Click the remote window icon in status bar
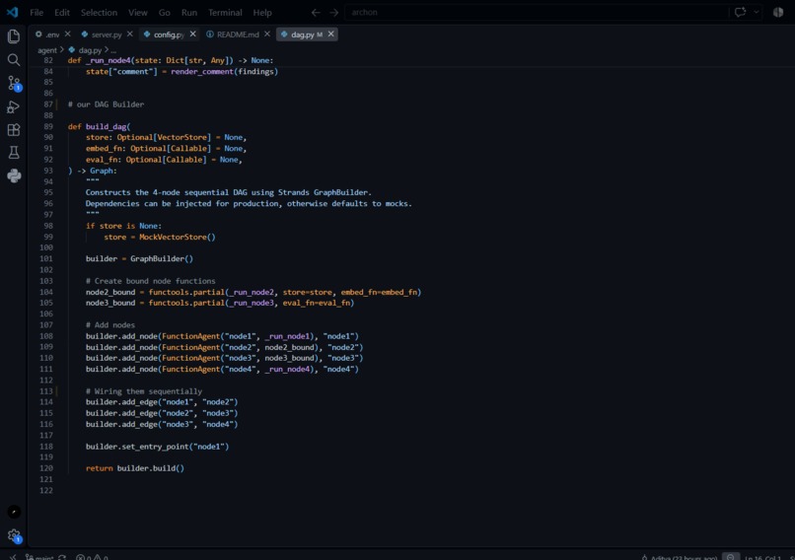795x560 pixels. point(13,557)
